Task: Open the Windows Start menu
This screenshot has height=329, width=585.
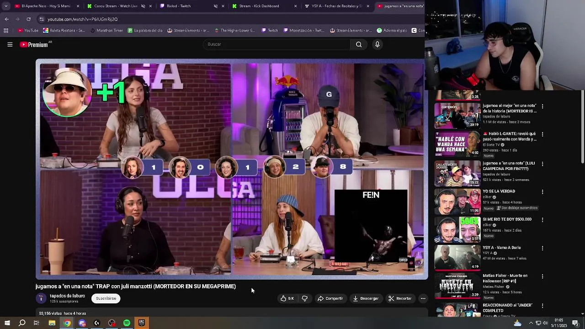Action: tap(7, 323)
